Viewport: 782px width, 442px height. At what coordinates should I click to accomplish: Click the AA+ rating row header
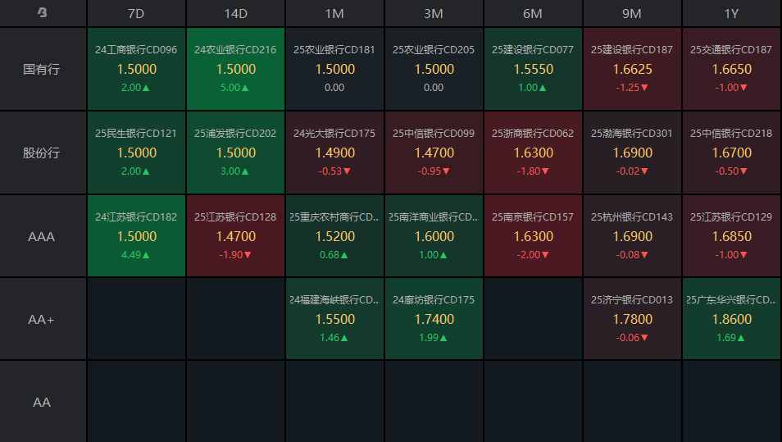click(43, 319)
